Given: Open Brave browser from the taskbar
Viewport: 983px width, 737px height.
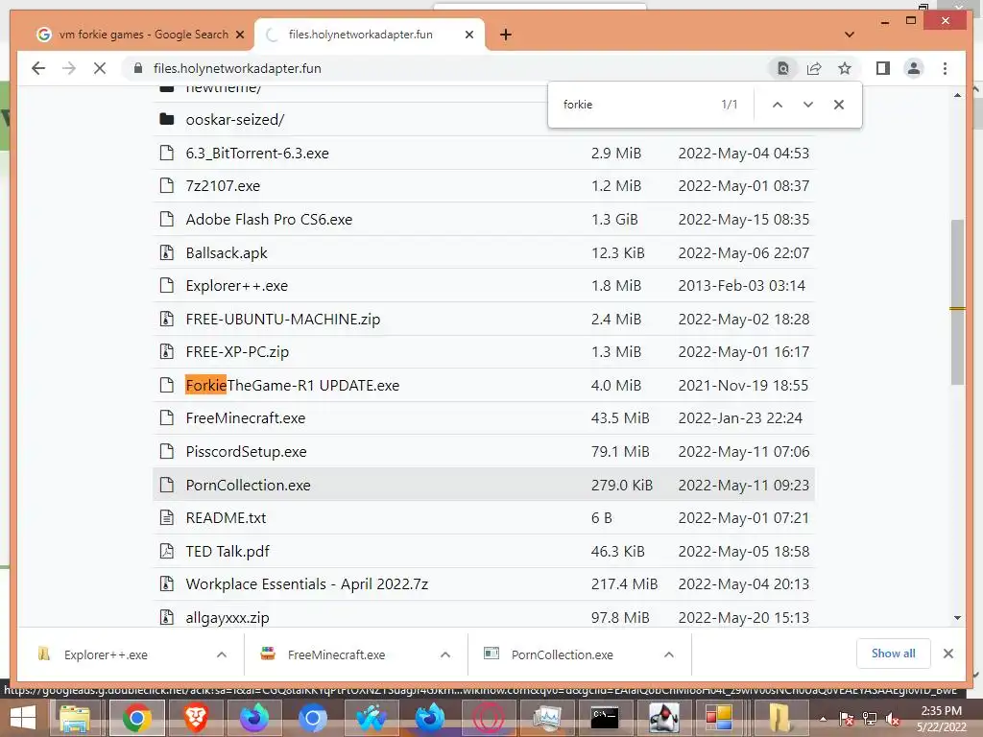Looking at the screenshot, I should point(196,718).
